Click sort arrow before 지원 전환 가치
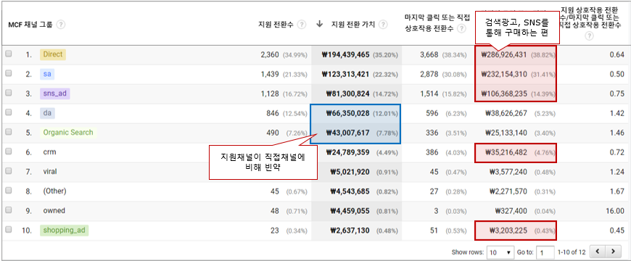Viewport: 631px width, 261px height. (x=320, y=24)
